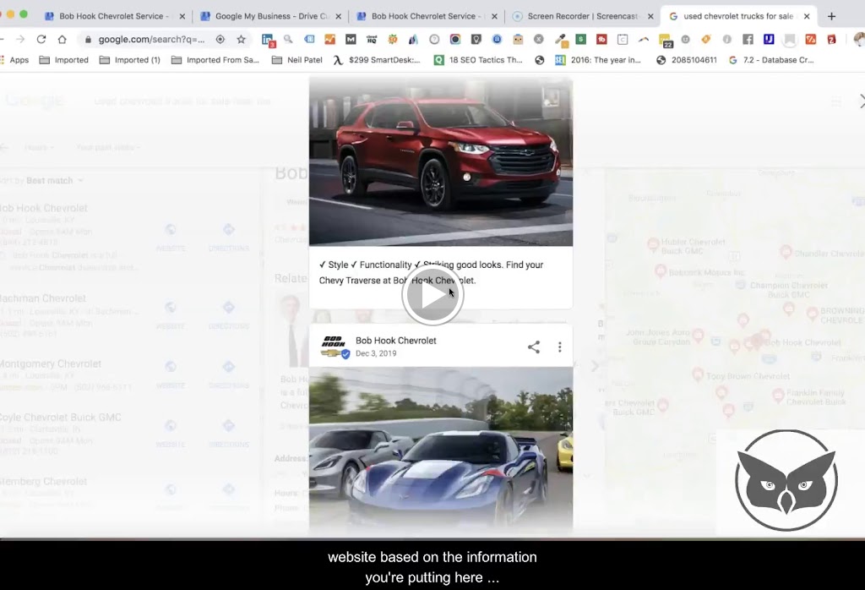Click the video play button overlay
This screenshot has height=590, width=865.
coord(432,295)
